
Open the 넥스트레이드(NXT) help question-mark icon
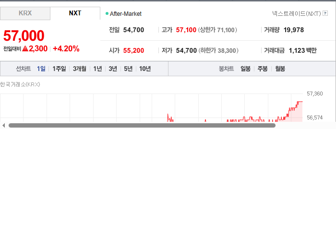[325, 13]
